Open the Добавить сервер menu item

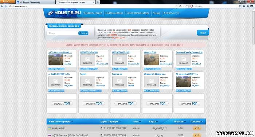click(93, 13)
